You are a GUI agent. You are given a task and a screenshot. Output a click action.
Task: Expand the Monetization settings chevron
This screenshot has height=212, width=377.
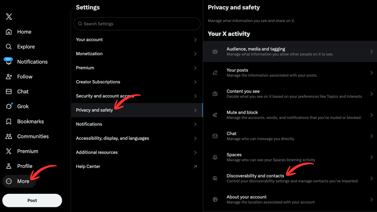195,54
